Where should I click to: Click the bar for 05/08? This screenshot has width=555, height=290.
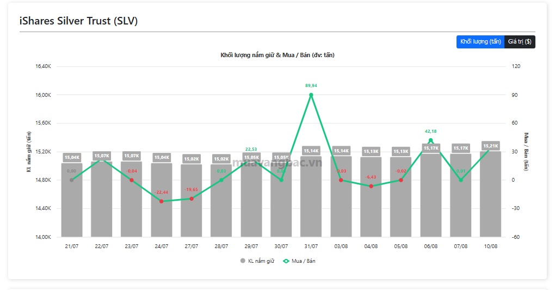click(400, 197)
